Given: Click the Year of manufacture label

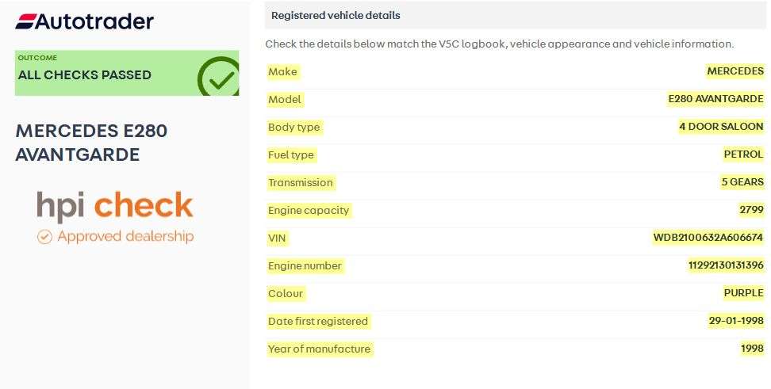Looking at the screenshot, I should point(319,349).
